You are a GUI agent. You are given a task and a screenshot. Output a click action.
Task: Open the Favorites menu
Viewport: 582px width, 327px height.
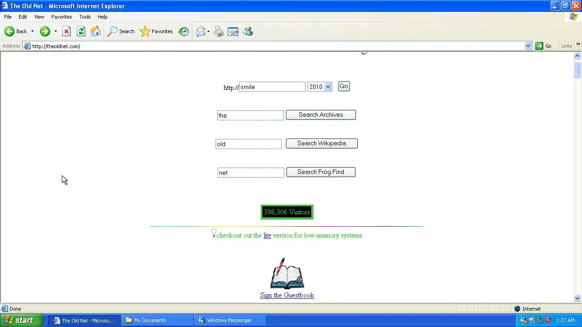tap(61, 17)
